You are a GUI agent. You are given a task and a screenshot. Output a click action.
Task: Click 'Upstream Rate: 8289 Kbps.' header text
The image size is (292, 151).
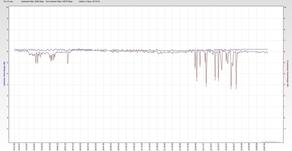coord(32,1)
